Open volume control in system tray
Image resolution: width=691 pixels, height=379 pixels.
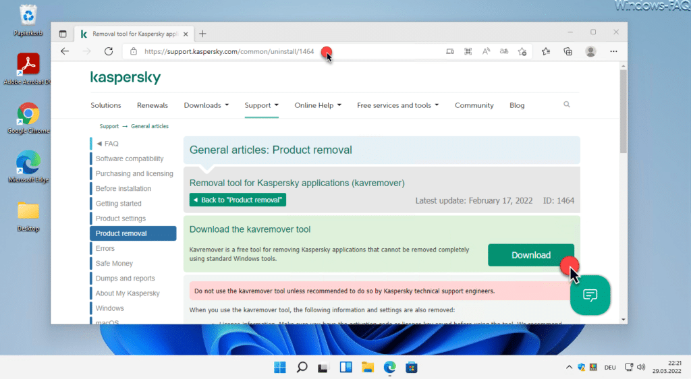point(641,367)
